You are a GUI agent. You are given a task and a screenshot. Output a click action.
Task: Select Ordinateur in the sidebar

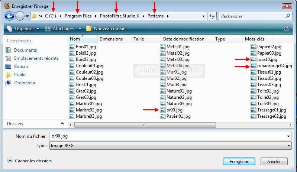[25, 83]
